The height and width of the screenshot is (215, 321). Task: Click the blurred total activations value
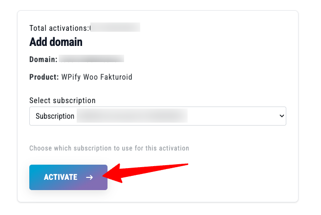(115, 28)
